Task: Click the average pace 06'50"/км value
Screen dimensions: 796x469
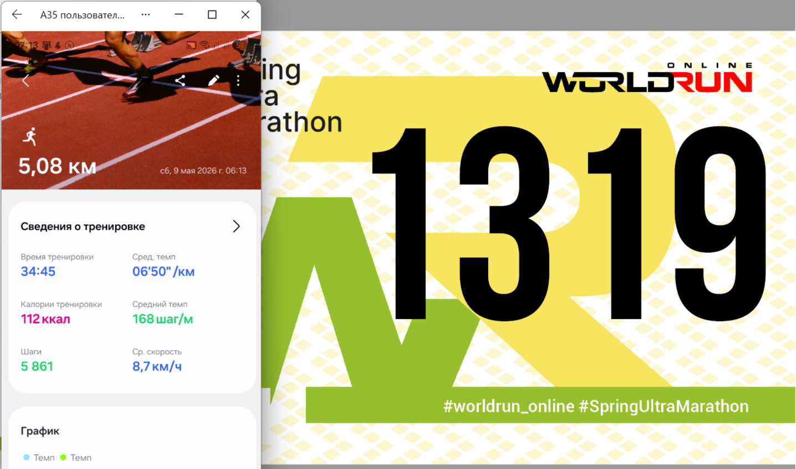Action: coord(164,271)
